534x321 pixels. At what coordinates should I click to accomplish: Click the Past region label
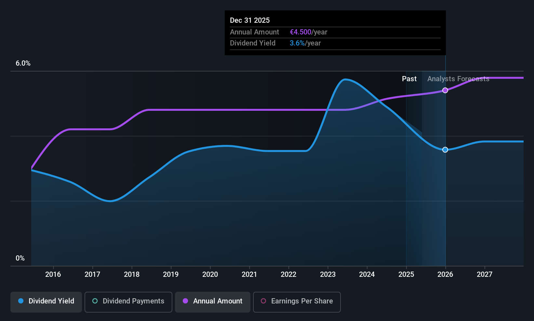(x=409, y=79)
